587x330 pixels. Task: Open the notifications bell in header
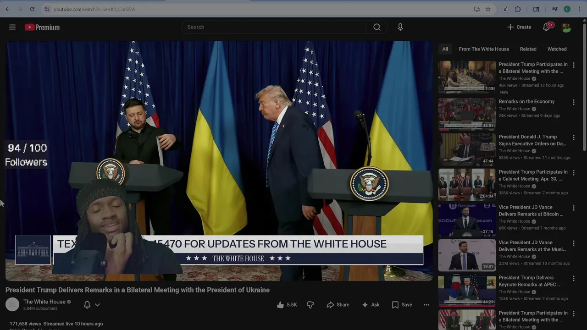click(546, 27)
